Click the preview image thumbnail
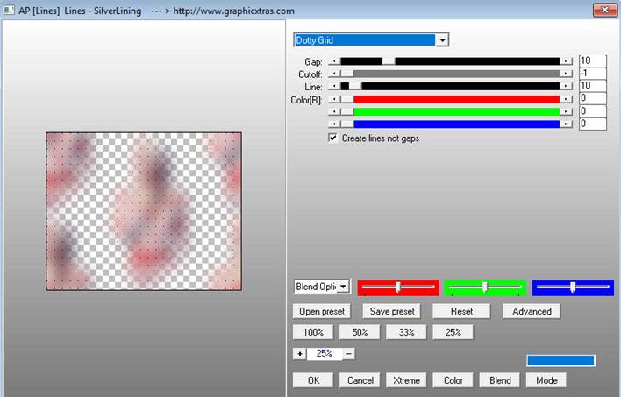The height and width of the screenshot is (397, 621). (x=144, y=211)
